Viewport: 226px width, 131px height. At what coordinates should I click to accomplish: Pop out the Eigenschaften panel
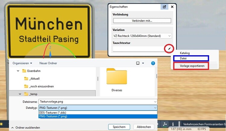[165, 7]
